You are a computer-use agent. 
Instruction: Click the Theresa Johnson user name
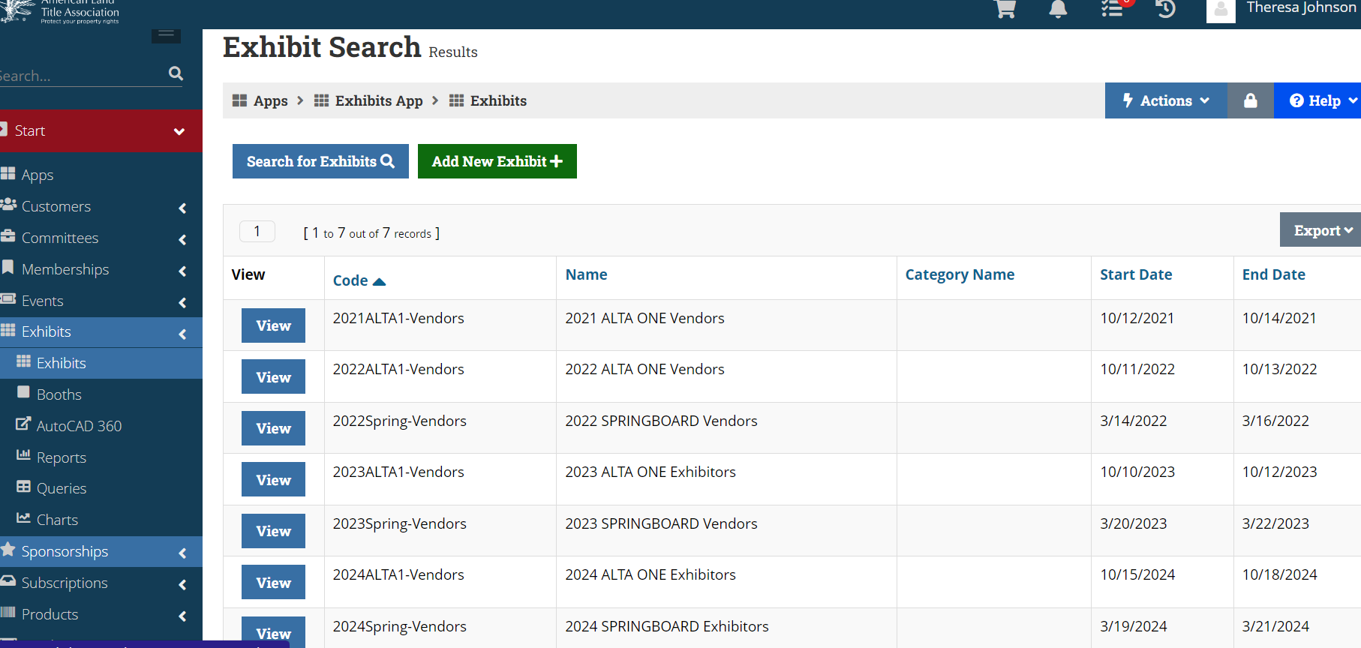click(x=1301, y=7)
